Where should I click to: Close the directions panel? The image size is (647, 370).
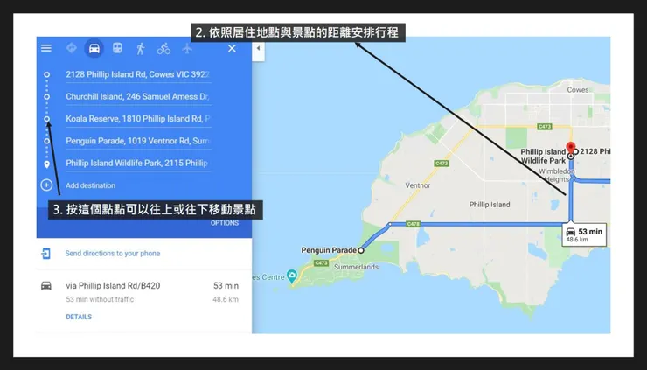(x=232, y=48)
